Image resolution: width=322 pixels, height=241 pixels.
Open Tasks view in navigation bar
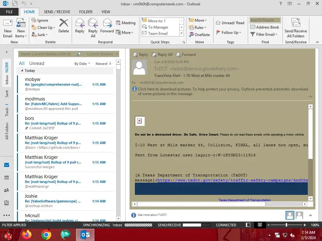click(x=7, y=203)
